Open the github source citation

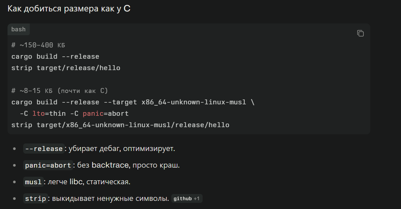point(182,199)
